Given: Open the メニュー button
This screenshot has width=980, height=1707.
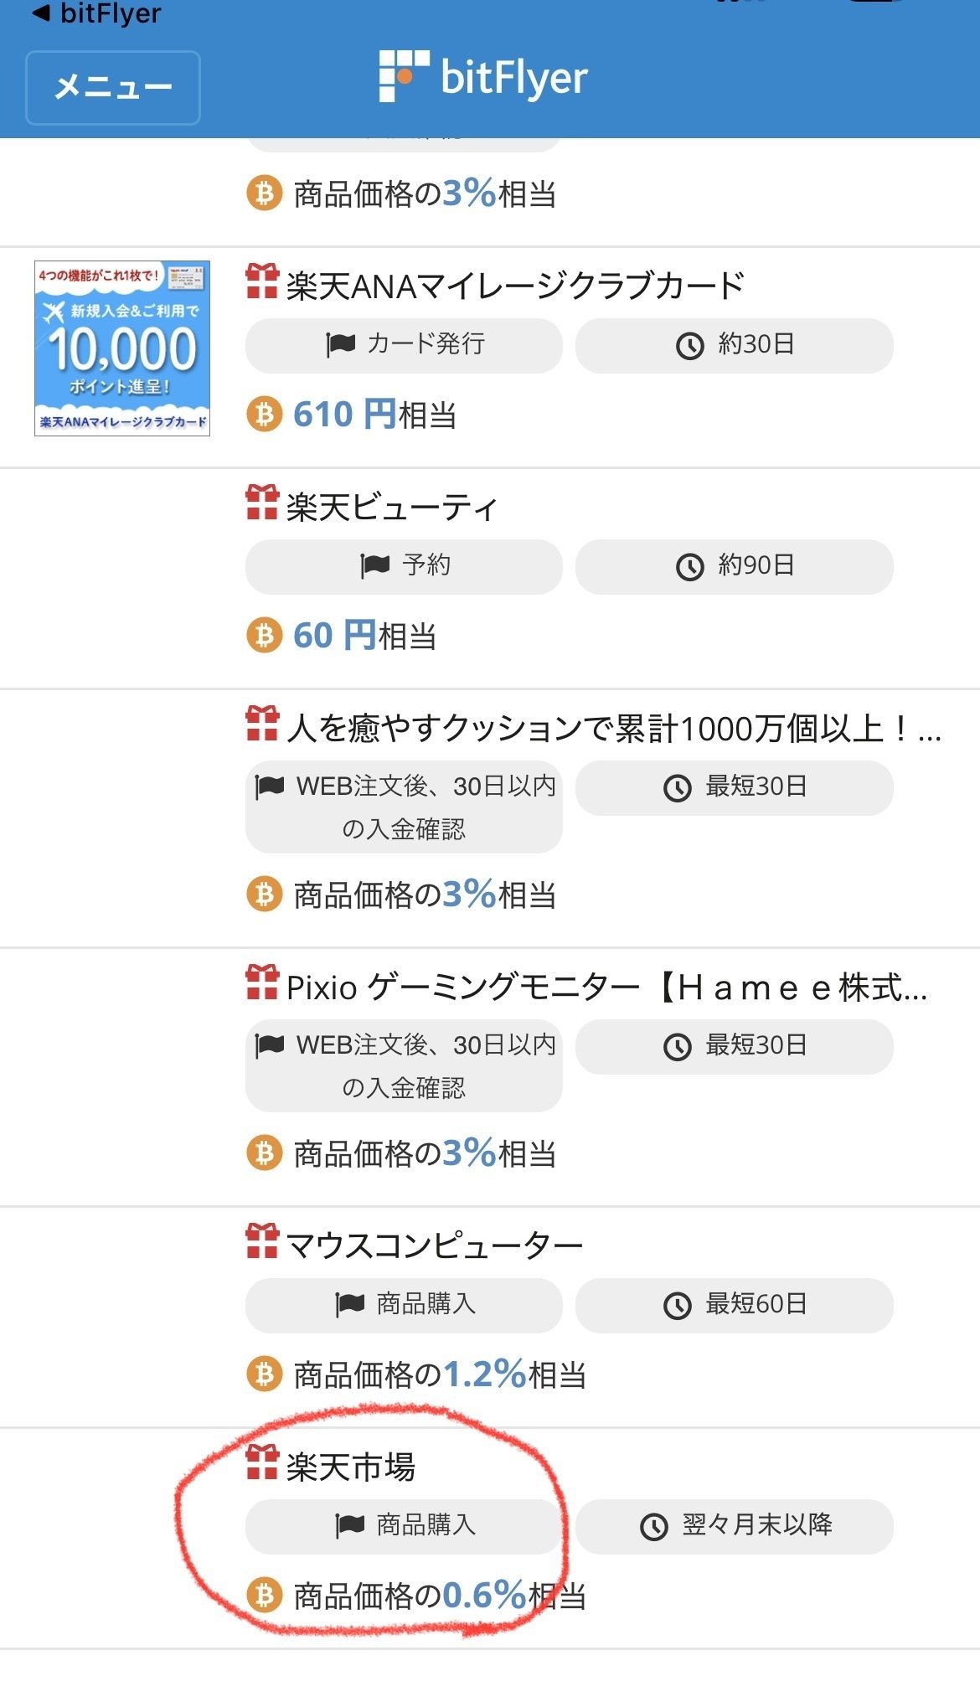Looking at the screenshot, I should (x=112, y=86).
